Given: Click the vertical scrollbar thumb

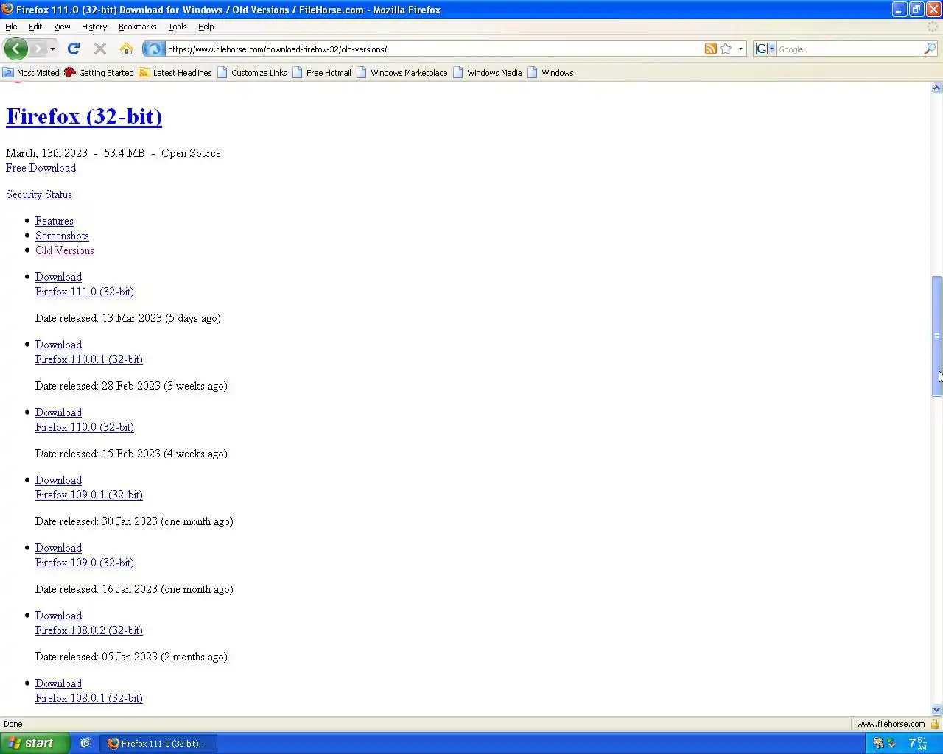Looking at the screenshot, I should click(x=937, y=337).
